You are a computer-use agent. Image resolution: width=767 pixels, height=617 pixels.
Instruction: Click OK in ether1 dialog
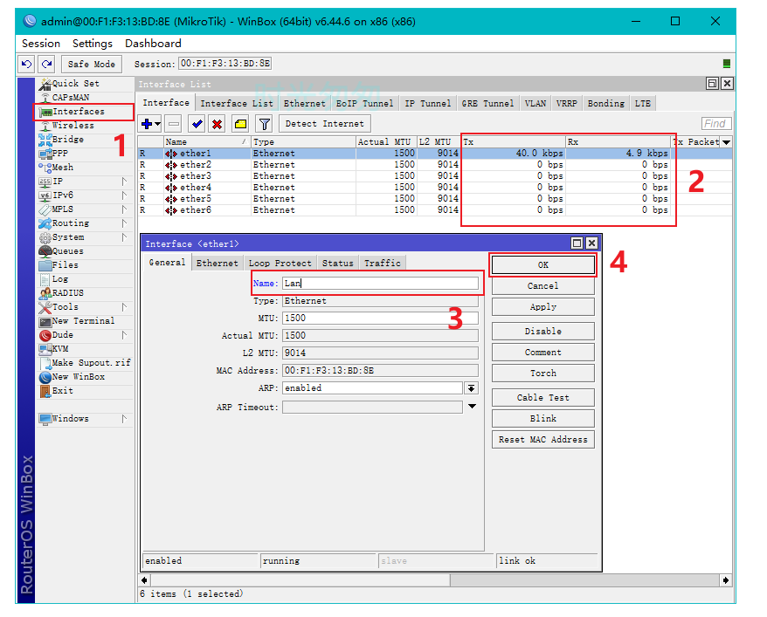tap(543, 265)
